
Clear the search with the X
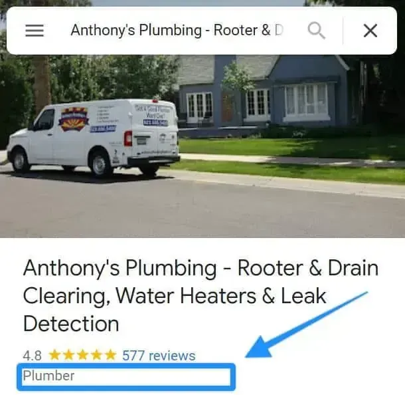point(370,31)
